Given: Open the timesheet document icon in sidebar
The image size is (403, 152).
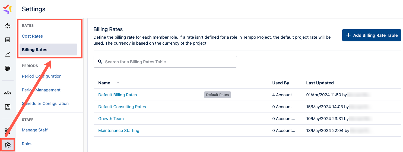Looking at the screenshot, I should pos(8,40).
